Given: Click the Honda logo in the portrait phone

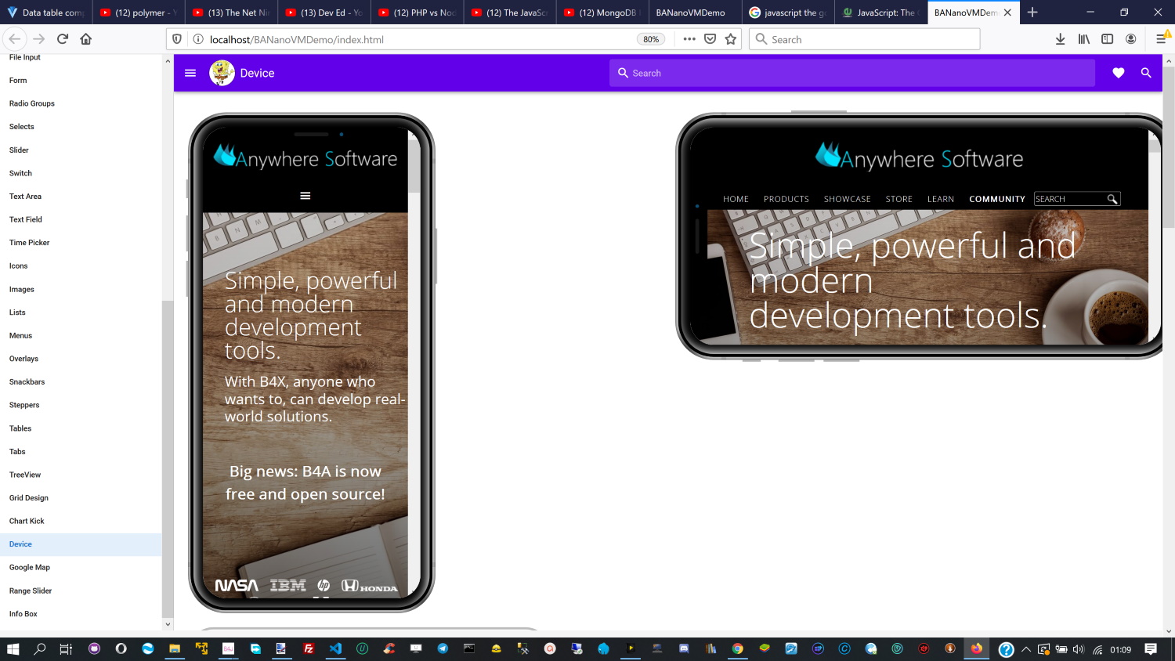Looking at the screenshot, I should (370, 586).
